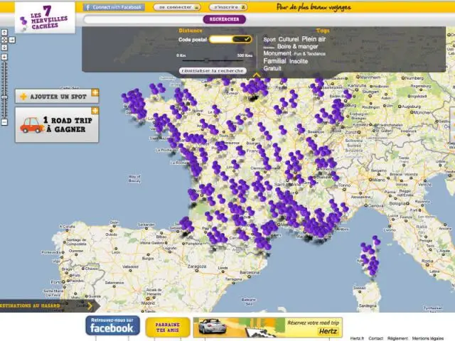This screenshot has width=455, height=341.
Task: Pan the map right with the arrow control
Action: tap(12, 40)
